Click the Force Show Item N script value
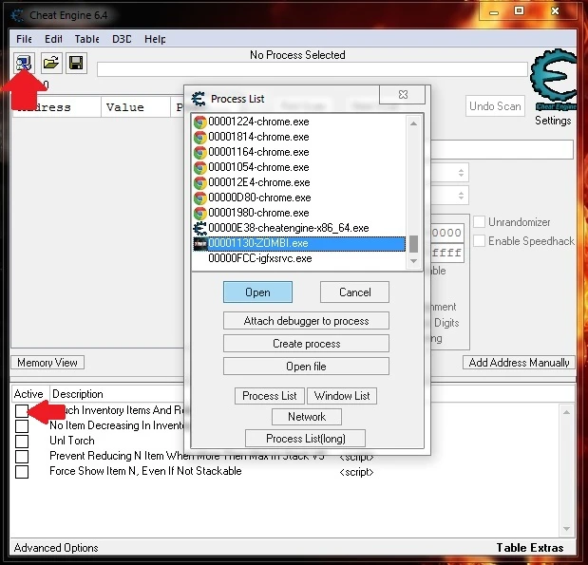The image size is (588, 565). point(356,472)
